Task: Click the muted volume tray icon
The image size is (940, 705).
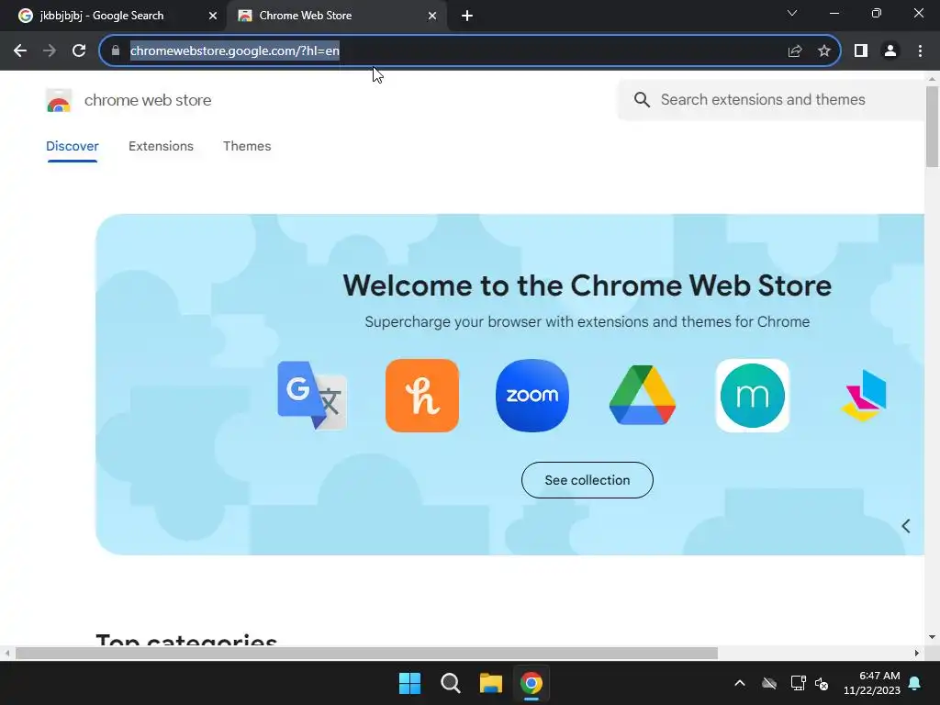Action: point(822,683)
